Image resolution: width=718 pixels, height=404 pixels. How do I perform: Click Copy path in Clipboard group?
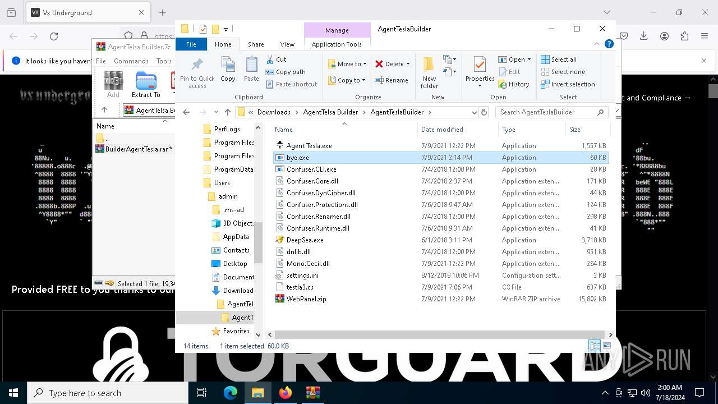pos(286,72)
